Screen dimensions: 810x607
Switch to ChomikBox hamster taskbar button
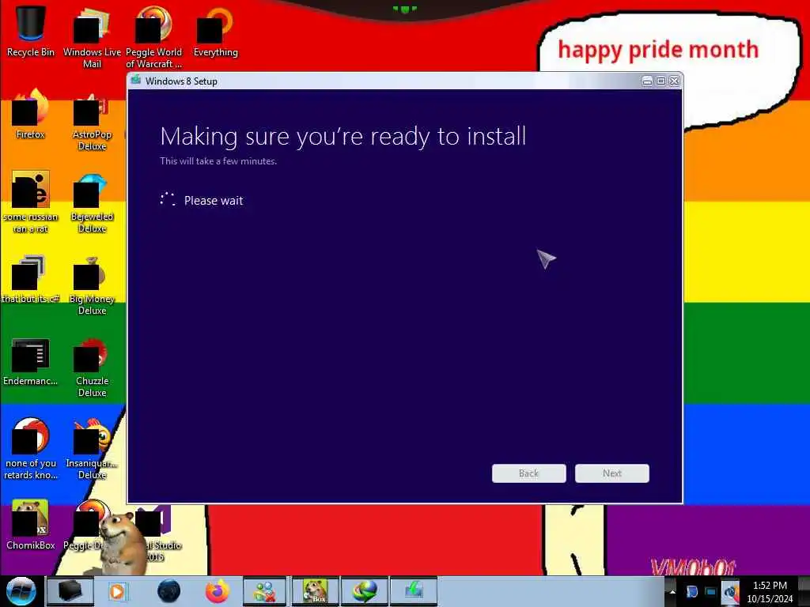pos(315,591)
